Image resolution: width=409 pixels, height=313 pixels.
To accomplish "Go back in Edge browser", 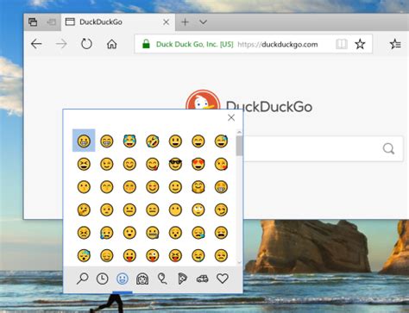I will coord(36,44).
